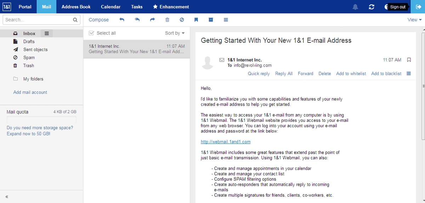Select the Drafts folder
The image size is (425, 203).
click(x=29, y=41)
